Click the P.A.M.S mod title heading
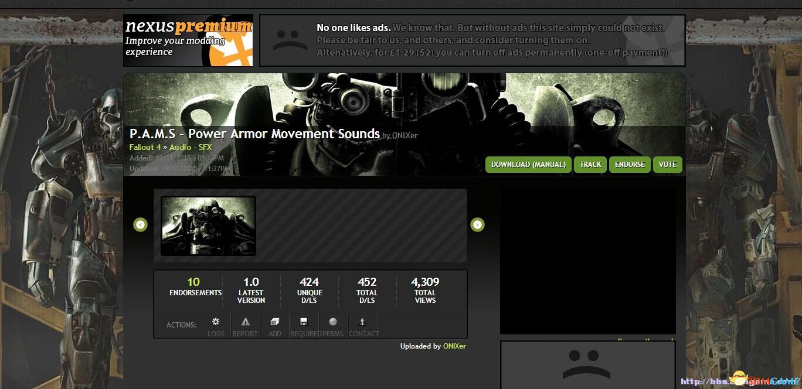This screenshot has width=802, height=389. pos(254,134)
